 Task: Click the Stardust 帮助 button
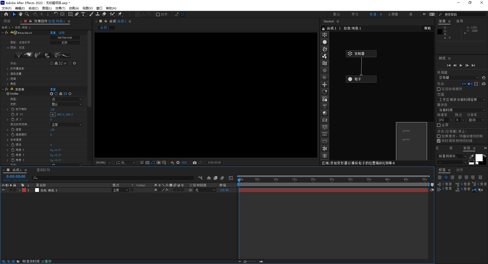click(428, 28)
